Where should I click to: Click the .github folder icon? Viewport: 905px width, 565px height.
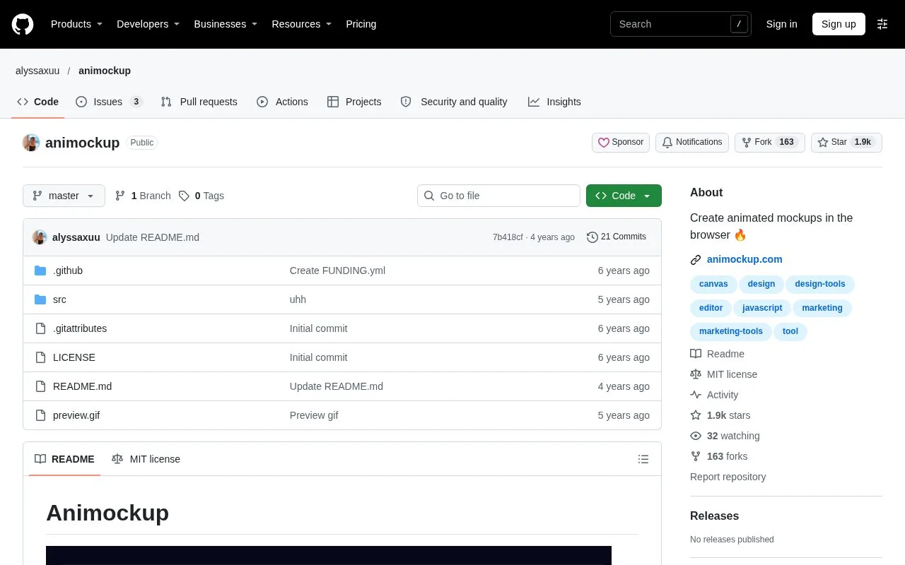pos(40,270)
